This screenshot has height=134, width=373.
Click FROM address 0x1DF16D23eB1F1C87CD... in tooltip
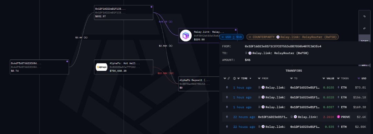[x=283, y=46]
